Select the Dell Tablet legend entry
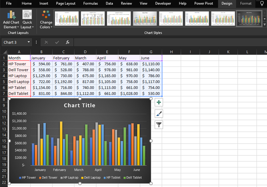This screenshot has height=187, width=267. pyautogui.click(x=132, y=178)
